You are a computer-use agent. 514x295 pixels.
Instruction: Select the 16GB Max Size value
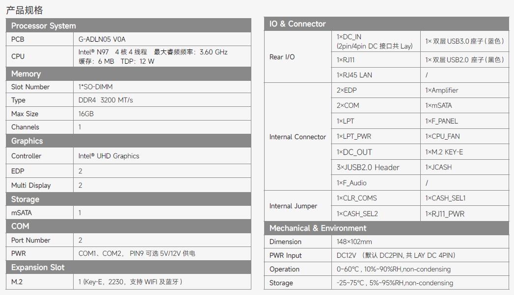tap(86, 114)
